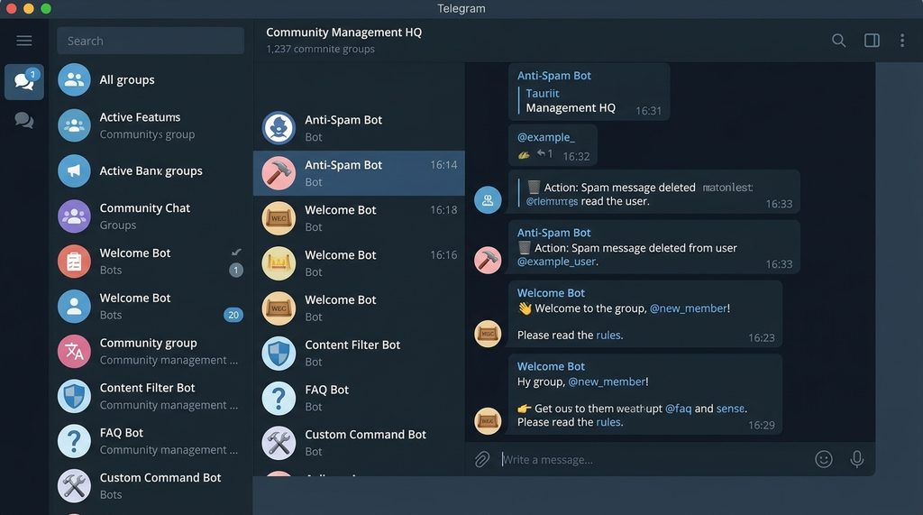Click the paperclip attach file icon
The image size is (923, 515).
pos(482,459)
